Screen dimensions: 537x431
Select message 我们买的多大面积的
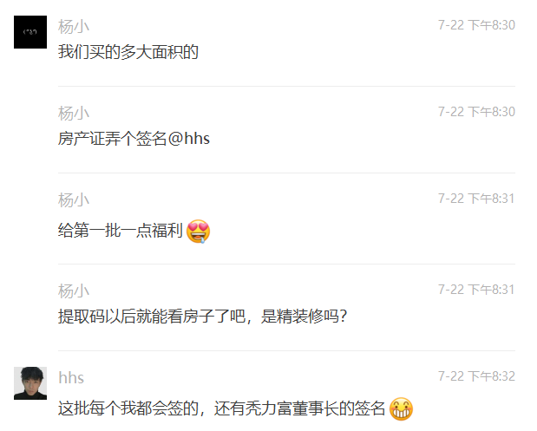point(128,52)
